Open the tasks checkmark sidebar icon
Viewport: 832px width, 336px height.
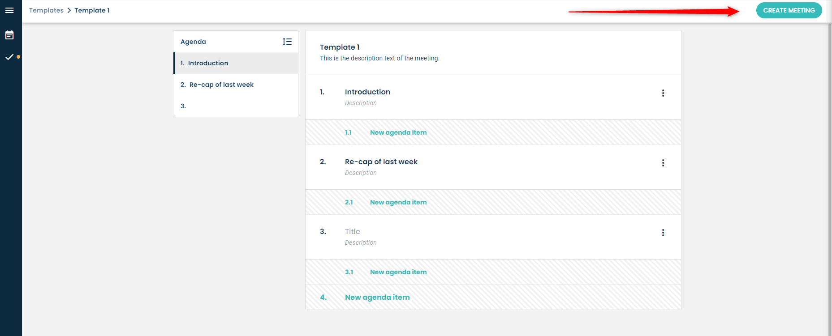(9, 57)
